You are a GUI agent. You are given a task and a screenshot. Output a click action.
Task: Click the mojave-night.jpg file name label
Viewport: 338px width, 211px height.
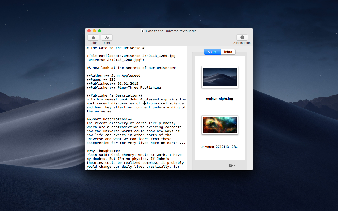pyautogui.click(x=219, y=99)
